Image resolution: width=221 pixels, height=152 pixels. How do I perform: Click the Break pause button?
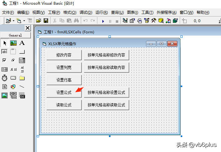click(x=110, y=21)
